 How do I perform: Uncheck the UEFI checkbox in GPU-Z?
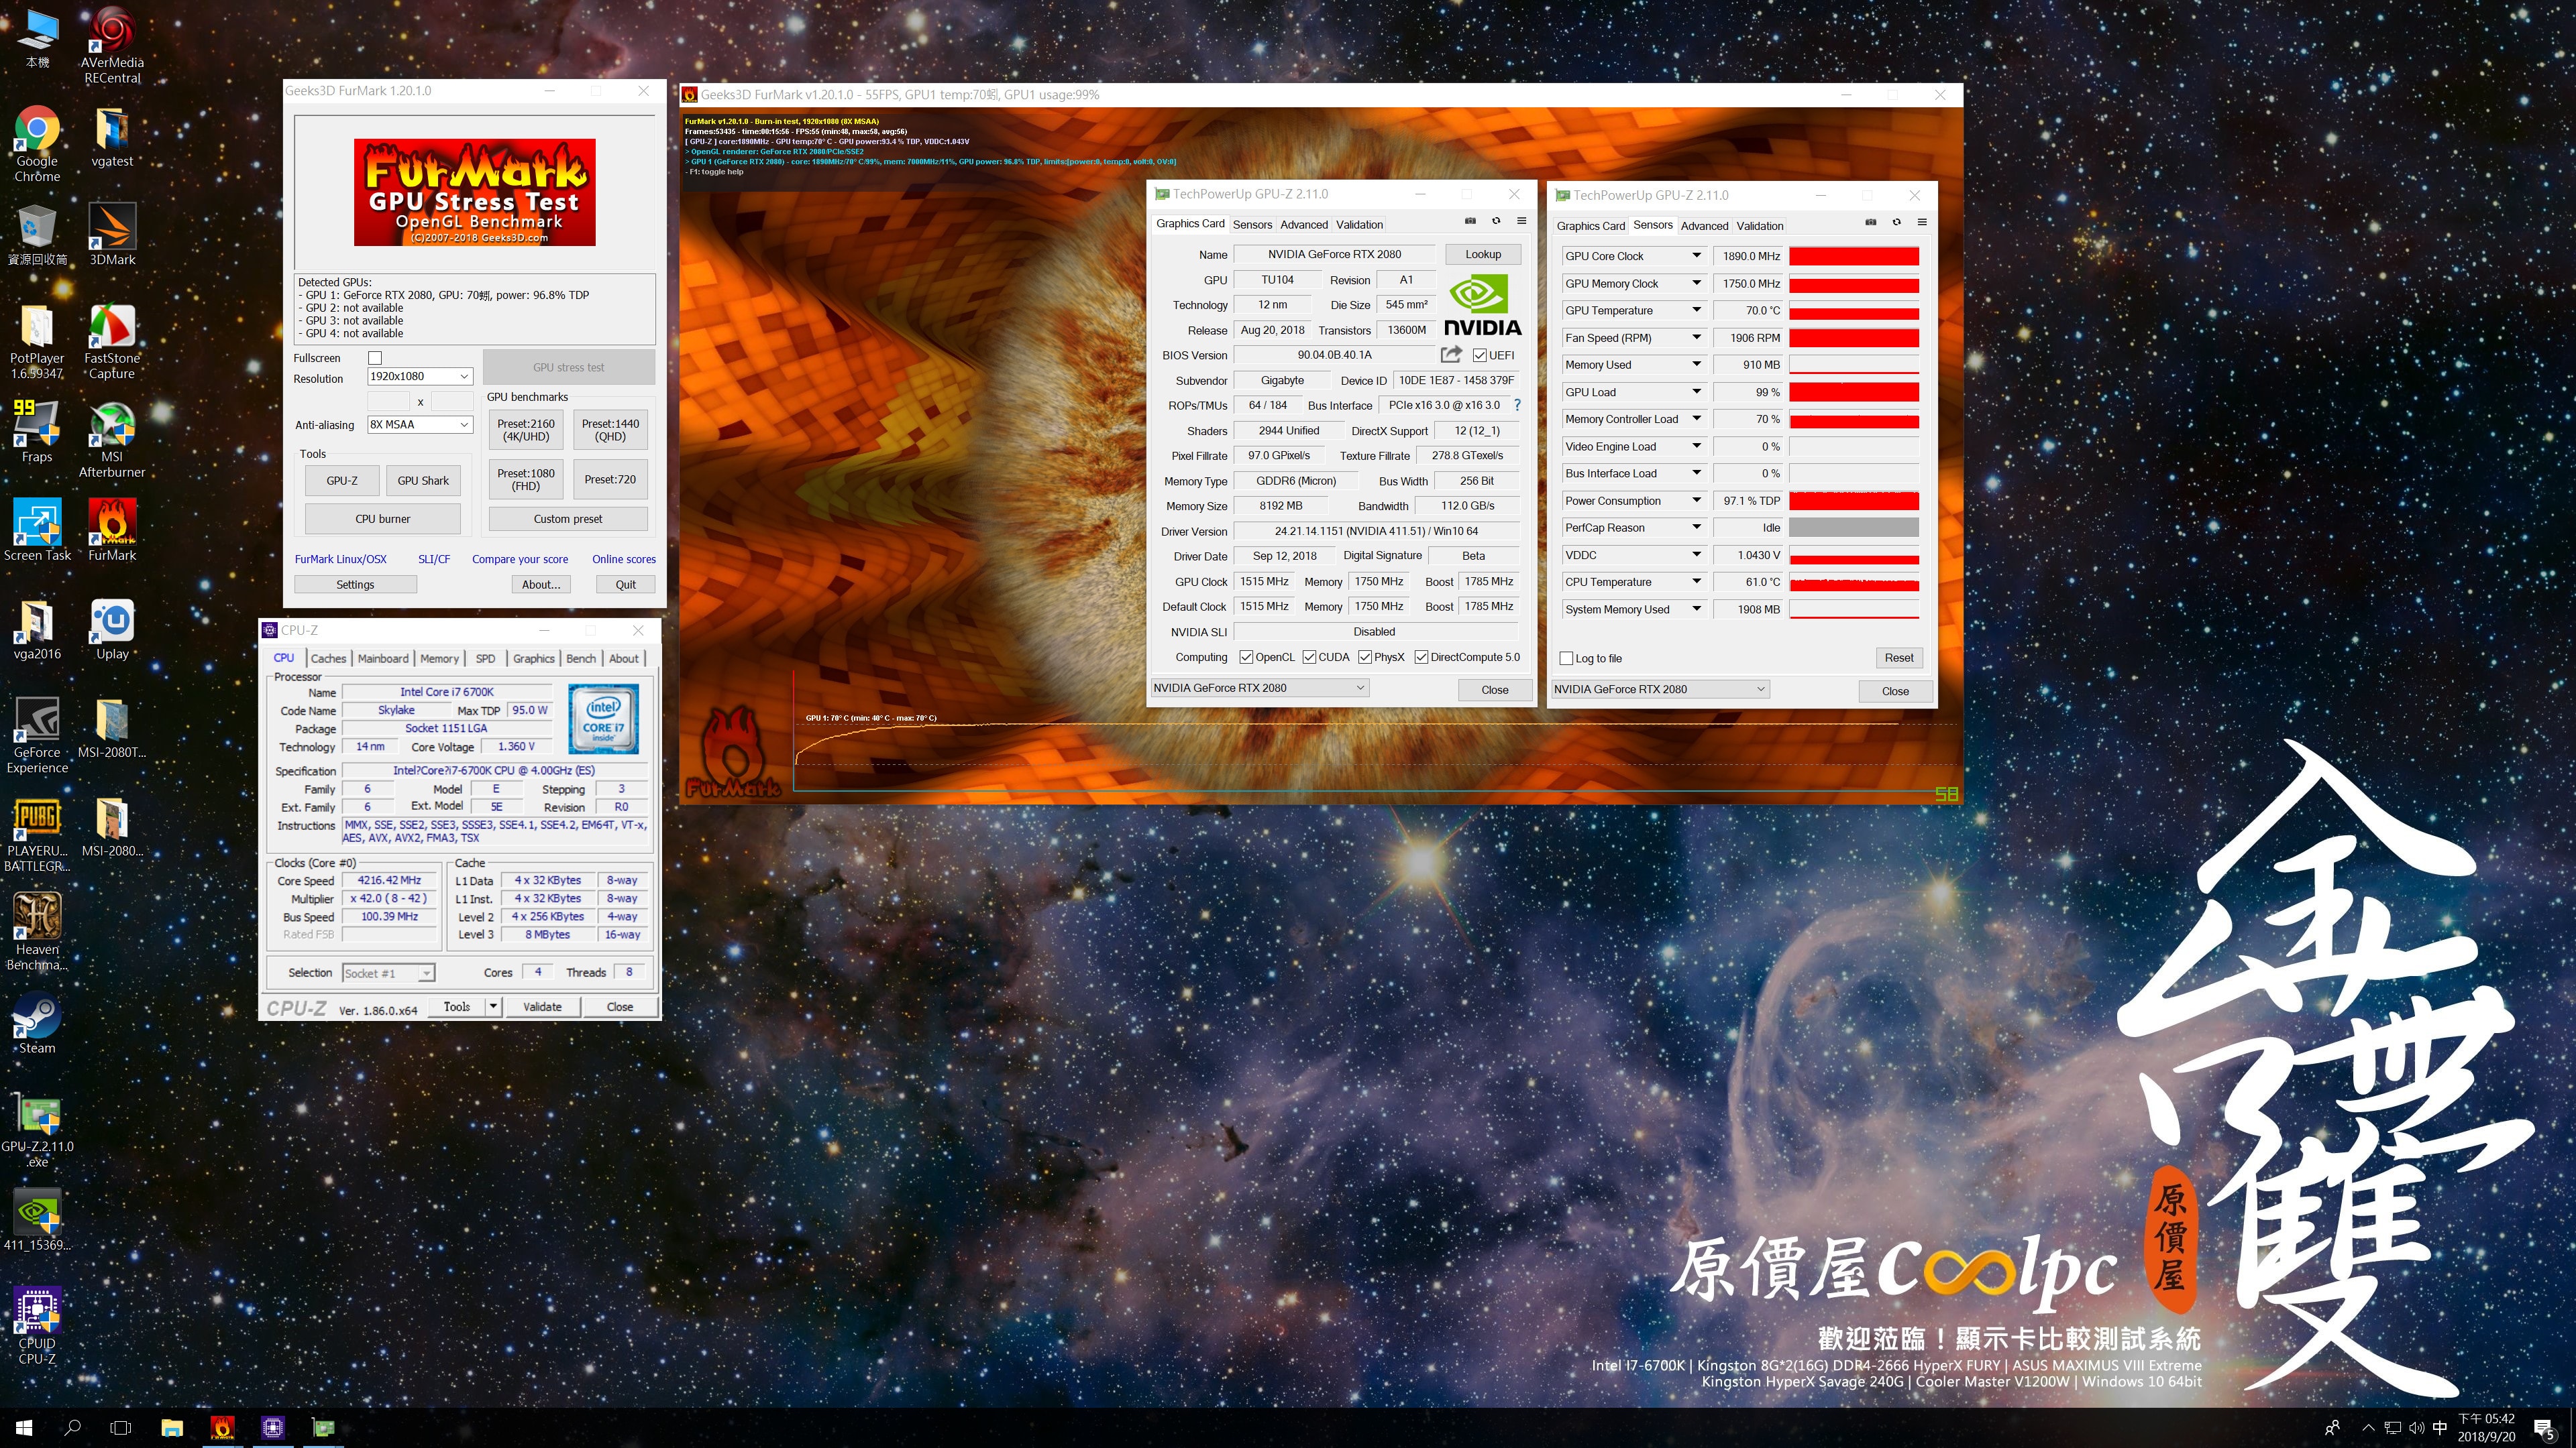[x=1479, y=355]
